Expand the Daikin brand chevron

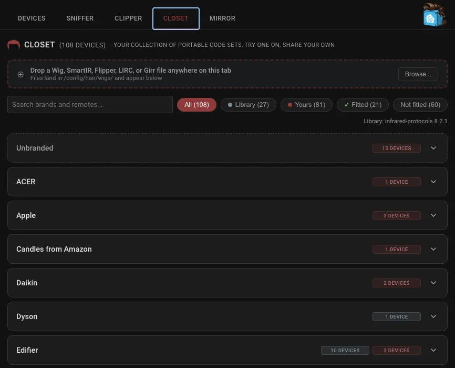[433, 283]
